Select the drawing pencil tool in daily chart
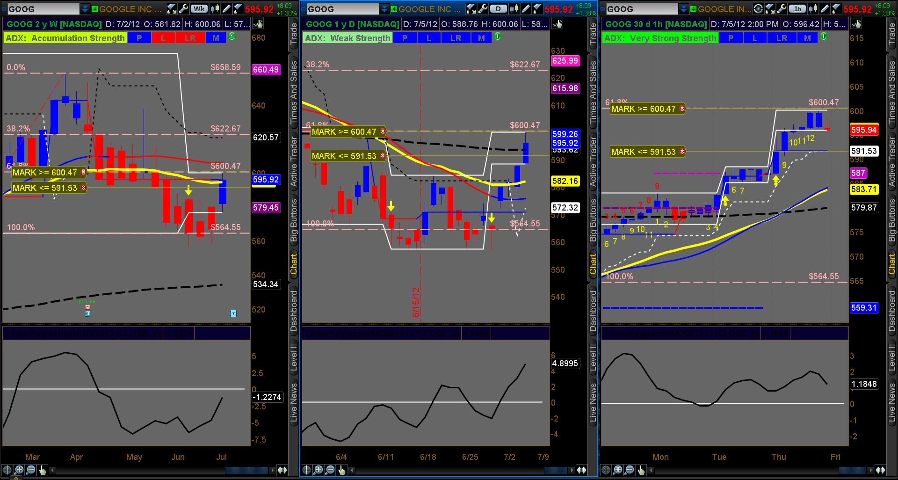 [x=526, y=9]
